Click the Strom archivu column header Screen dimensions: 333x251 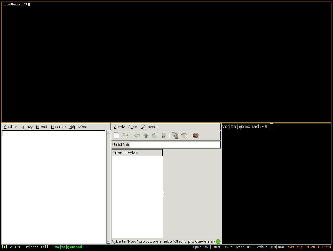[137, 153]
